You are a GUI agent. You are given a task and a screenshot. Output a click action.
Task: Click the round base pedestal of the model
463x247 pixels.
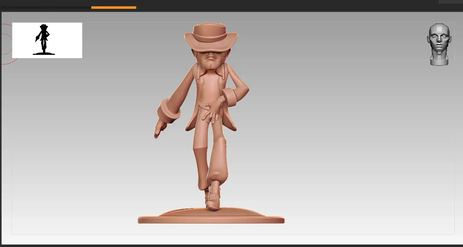pos(211,216)
